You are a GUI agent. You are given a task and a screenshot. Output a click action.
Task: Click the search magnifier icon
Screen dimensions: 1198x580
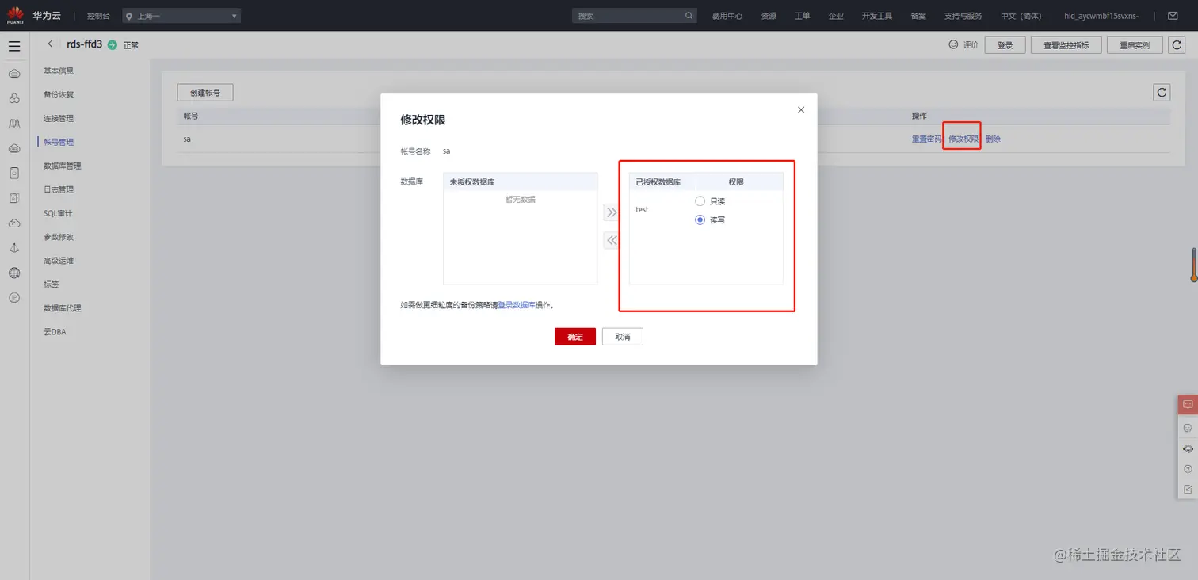689,15
